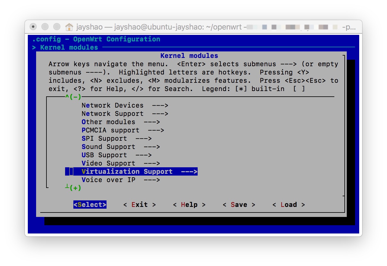Image resolution: width=387 pixels, height=266 pixels.
Task: Open PCMCIA support submenu
Action: 110,130
